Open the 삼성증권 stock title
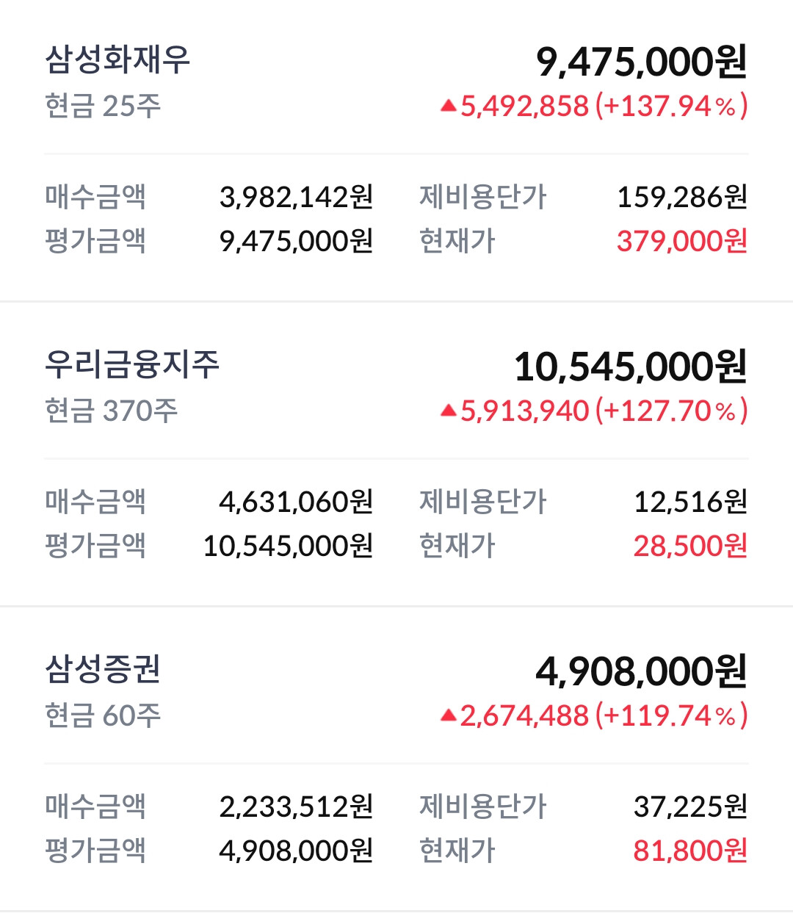Image resolution: width=793 pixels, height=913 pixels. (103, 669)
